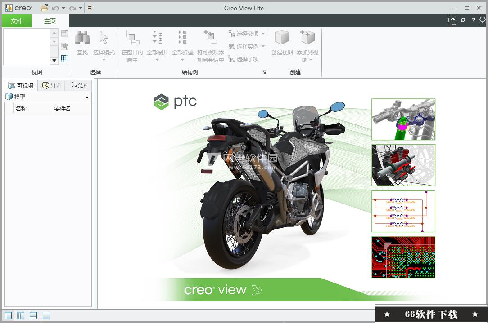Open the 文件 menu tab
Screen dimensions: 488x323
pos(17,21)
